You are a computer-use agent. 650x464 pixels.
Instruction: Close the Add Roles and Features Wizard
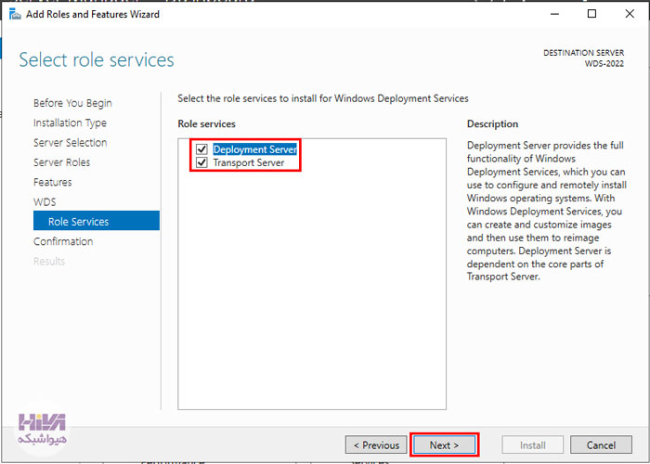[x=630, y=15]
